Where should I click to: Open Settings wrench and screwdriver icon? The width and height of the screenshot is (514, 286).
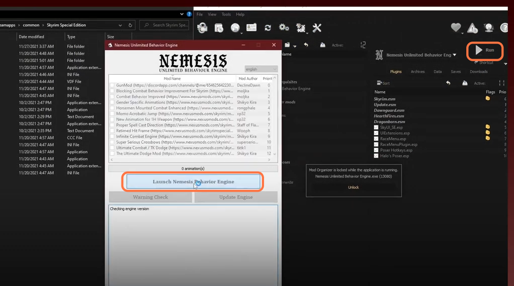pyautogui.click(x=317, y=28)
